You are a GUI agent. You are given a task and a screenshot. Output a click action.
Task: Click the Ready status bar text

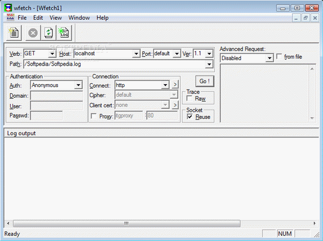12,234
